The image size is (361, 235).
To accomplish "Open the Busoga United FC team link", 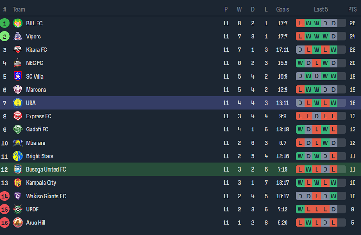I will (46, 169).
